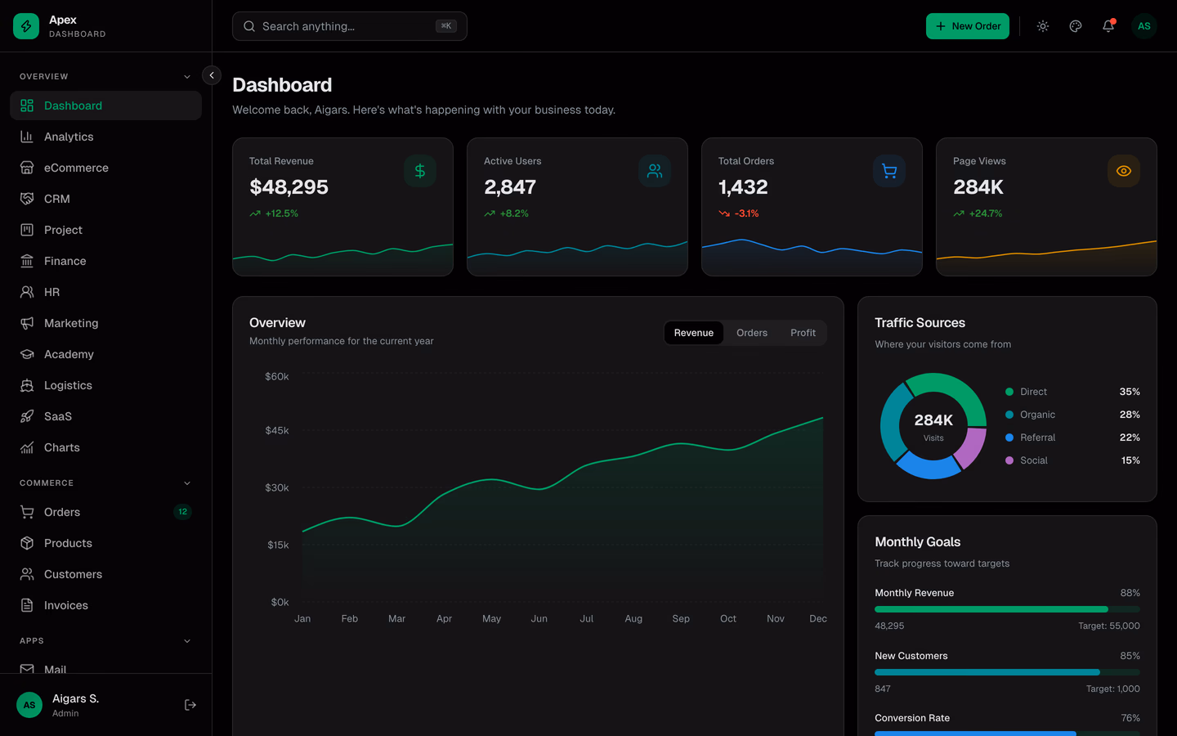Switch the Overview chart to Orders

[752, 333]
